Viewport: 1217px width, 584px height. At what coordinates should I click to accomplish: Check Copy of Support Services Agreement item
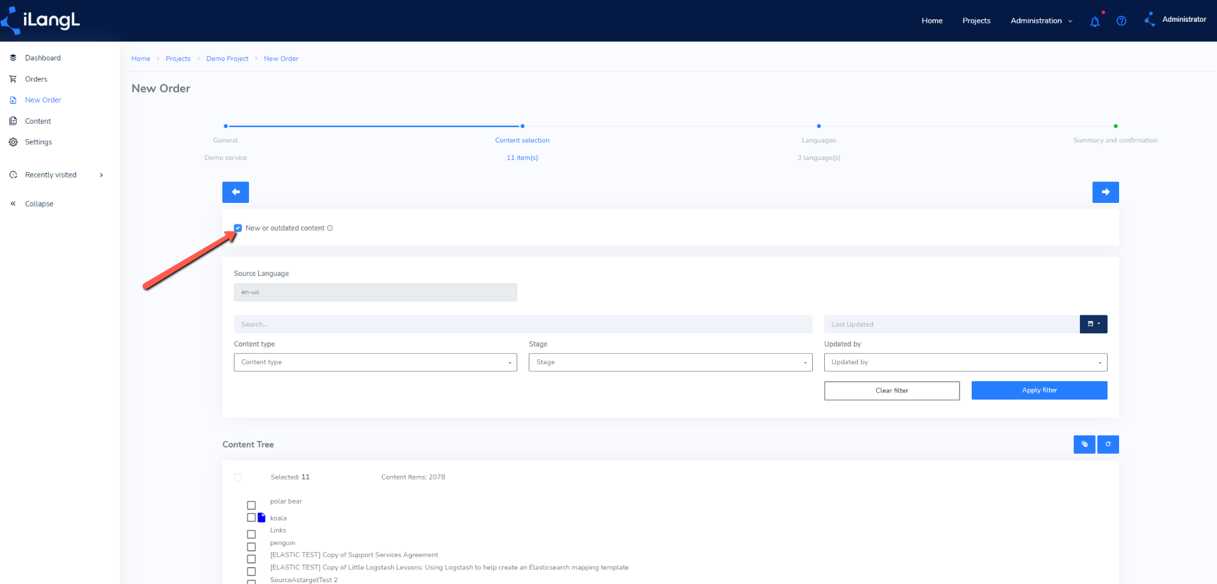point(251,559)
